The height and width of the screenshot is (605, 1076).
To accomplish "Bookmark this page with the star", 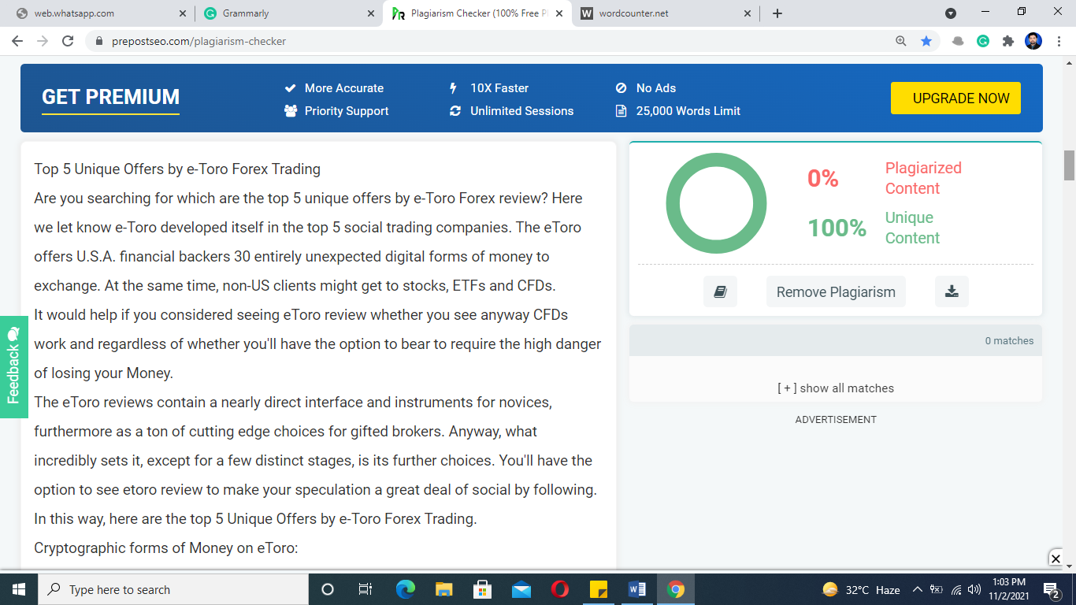I will (x=926, y=41).
